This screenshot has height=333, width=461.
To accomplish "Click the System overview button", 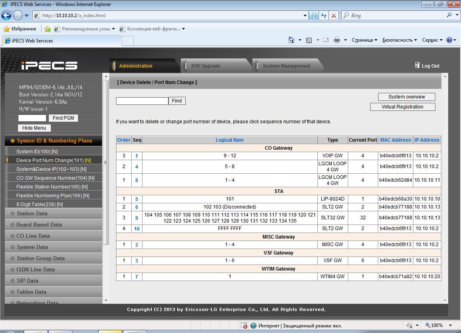I will [x=407, y=97].
